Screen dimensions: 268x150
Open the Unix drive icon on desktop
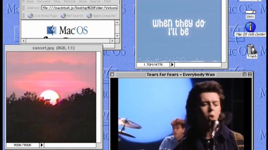[x=250, y=14]
